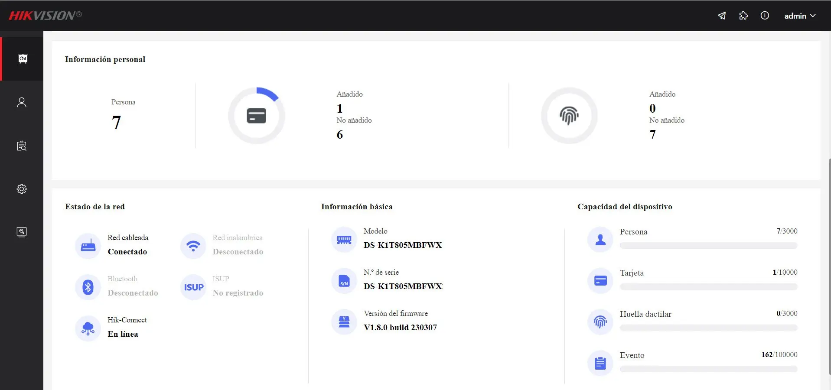
Task: Click the Hik-Connect cloud icon
Action: [88, 328]
